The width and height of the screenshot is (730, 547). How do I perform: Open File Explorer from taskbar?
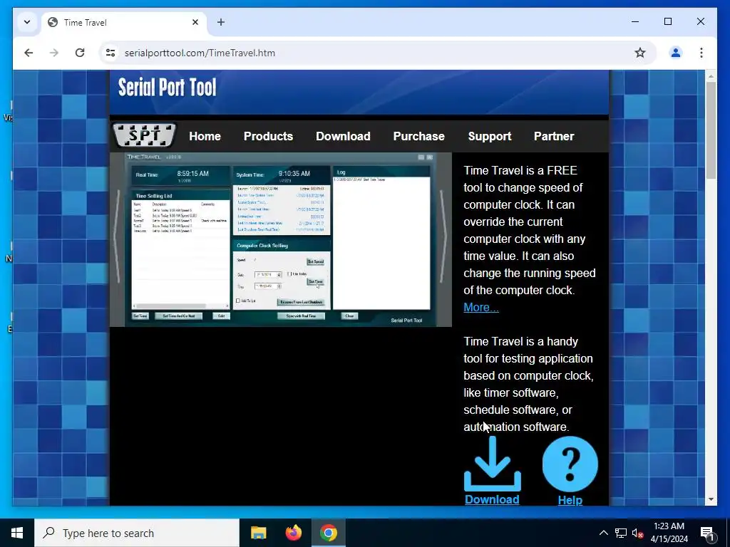point(258,533)
